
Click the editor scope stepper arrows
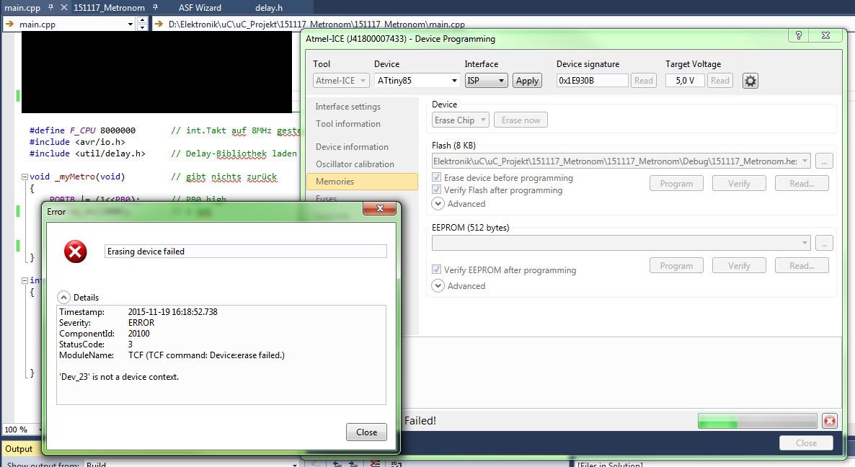[x=142, y=24]
